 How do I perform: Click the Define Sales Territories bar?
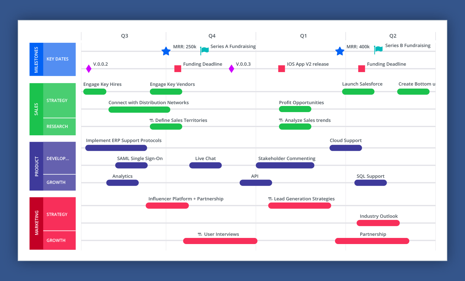[x=166, y=127]
